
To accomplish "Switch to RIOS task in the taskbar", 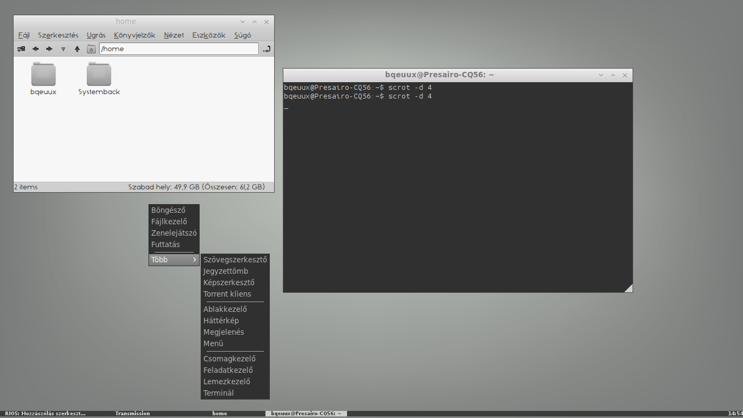I will tap(45, 414).
